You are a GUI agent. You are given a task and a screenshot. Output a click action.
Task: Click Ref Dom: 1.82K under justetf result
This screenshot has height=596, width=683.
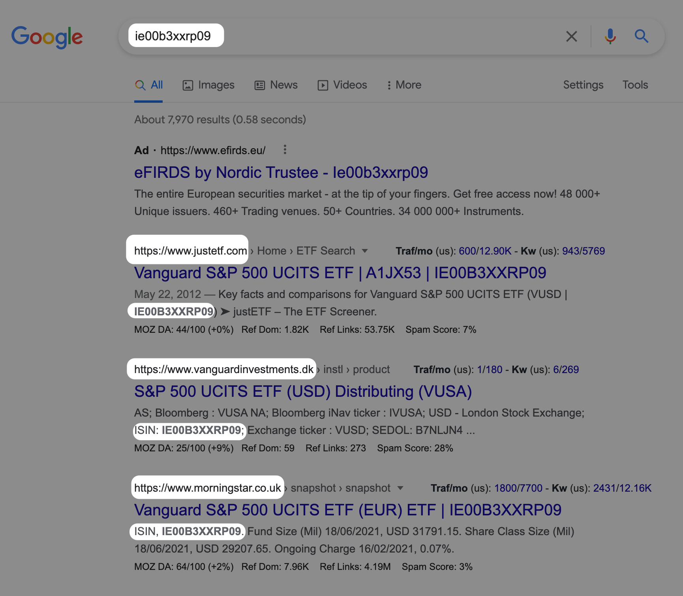click(275, 330)
